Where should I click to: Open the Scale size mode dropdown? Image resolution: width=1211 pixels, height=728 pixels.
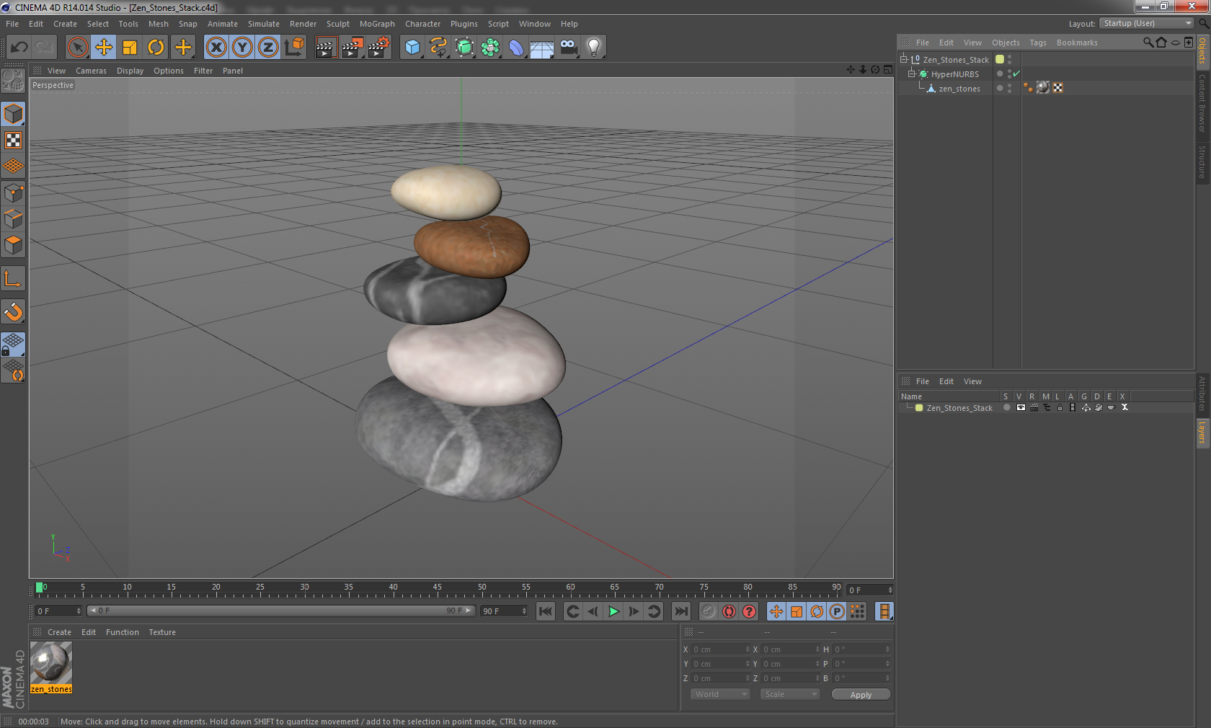[790, 694]
